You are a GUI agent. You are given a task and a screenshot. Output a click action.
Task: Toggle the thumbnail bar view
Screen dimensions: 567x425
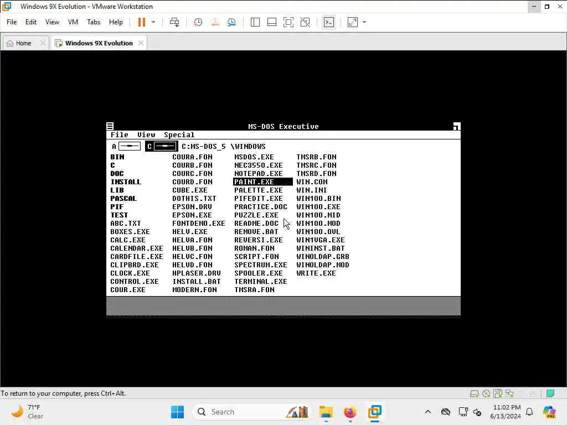271,22
